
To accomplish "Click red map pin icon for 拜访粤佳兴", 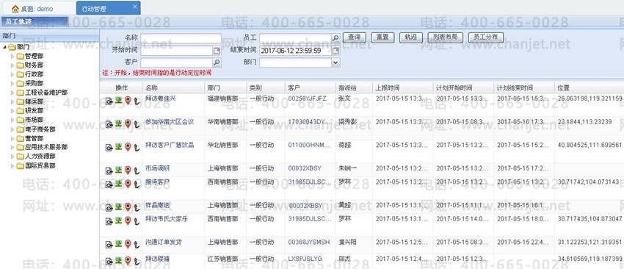I will [x=127, y=101].
